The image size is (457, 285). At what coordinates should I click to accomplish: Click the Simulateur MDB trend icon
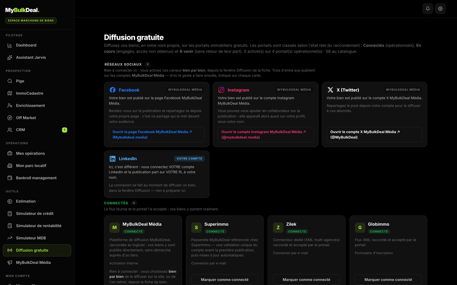click(10, 238)
